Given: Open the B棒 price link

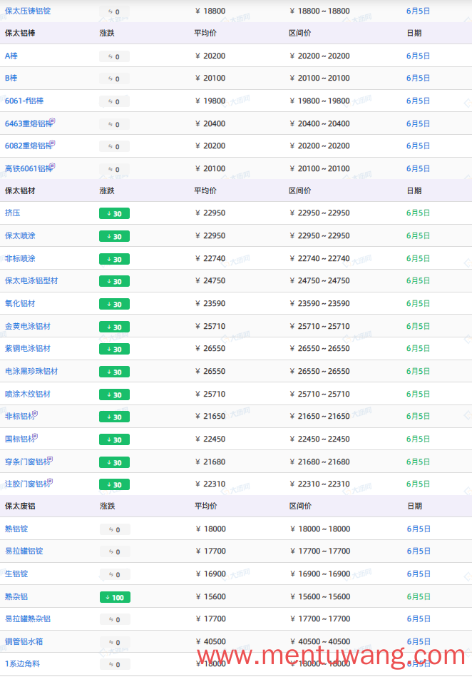Looking at the screenshot, I should pos(11,78).
